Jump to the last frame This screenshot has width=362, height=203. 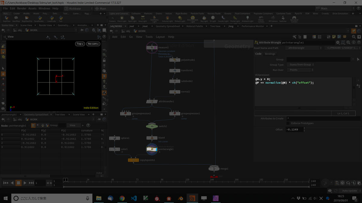tap(31, 183)
